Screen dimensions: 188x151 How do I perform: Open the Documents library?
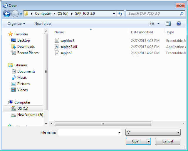26,71
